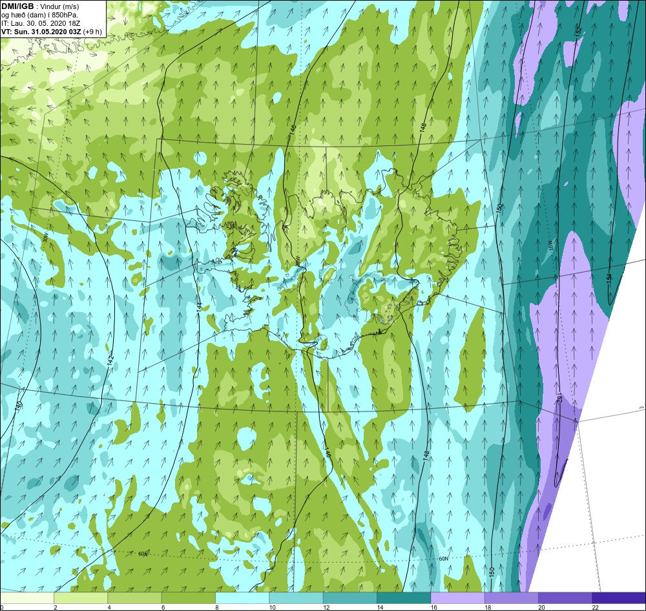
Task: Click the right '60N' latitude label
Action: point(443,559)
